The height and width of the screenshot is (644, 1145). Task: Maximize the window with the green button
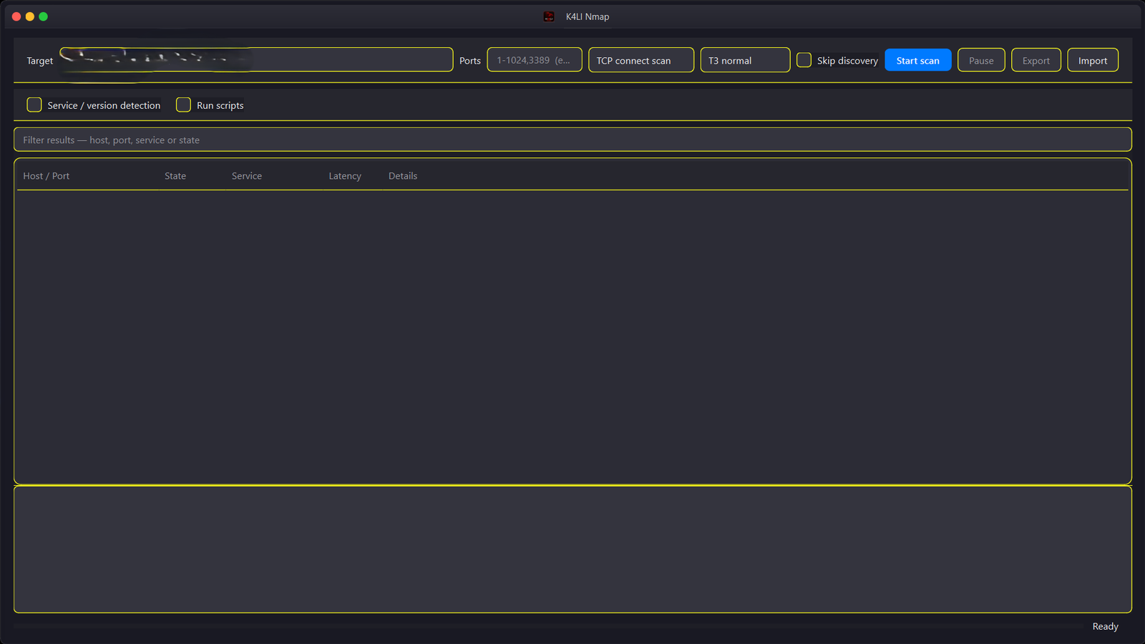pos(44,16)
